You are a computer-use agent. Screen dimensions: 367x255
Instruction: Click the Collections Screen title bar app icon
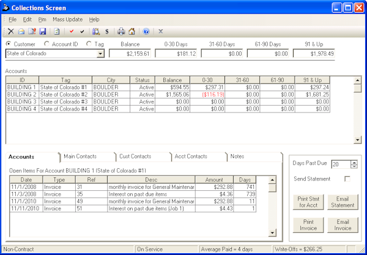point(6,8)
